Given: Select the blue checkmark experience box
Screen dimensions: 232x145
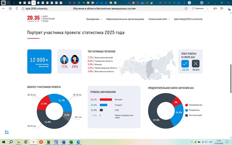Looking at the screenshot, I should tap(185, 64).
